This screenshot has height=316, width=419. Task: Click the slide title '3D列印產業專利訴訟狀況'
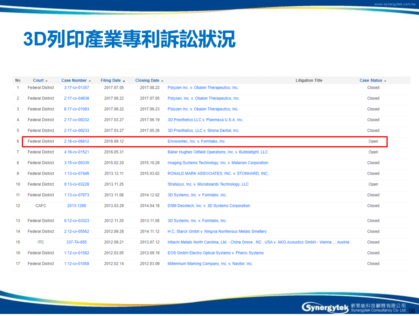pos(129,39)
